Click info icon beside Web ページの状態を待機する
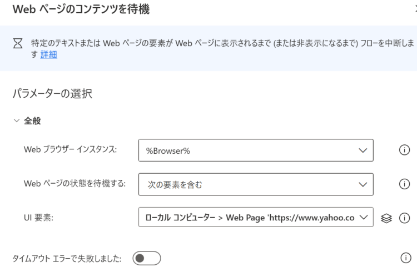 [x=404, y=184]
